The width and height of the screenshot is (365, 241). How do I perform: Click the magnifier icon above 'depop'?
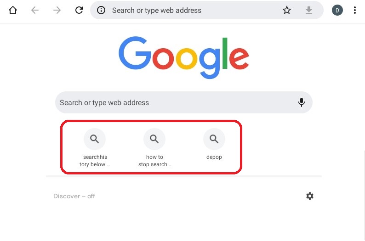[214, 139]
